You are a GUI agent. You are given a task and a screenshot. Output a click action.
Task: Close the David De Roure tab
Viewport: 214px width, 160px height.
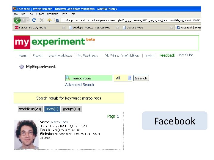[171, 28]
